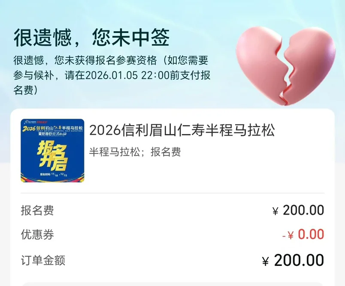Tap the red yen symbol in coupon row
This screenshot has width=345, height=286.
point(291,235)
